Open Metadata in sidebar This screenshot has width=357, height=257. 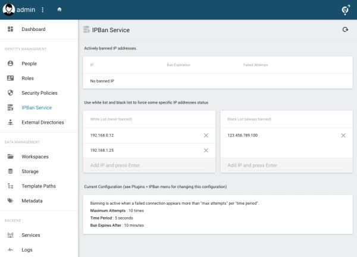(x=39, y=200)
